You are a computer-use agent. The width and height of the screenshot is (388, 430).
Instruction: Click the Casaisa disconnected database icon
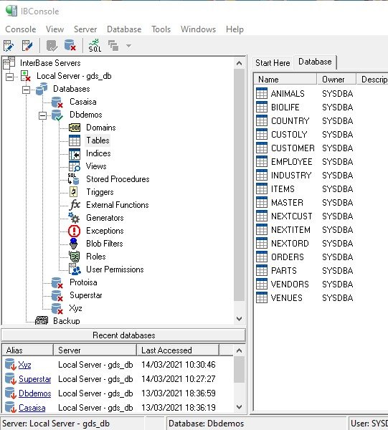pos(57,102)
